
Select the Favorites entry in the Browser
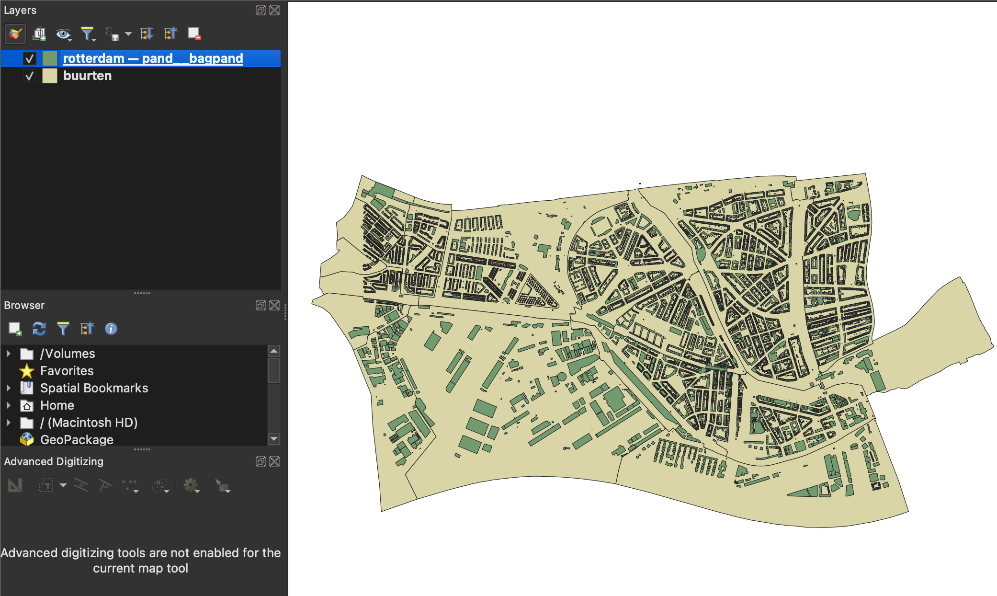coord(67,371)
